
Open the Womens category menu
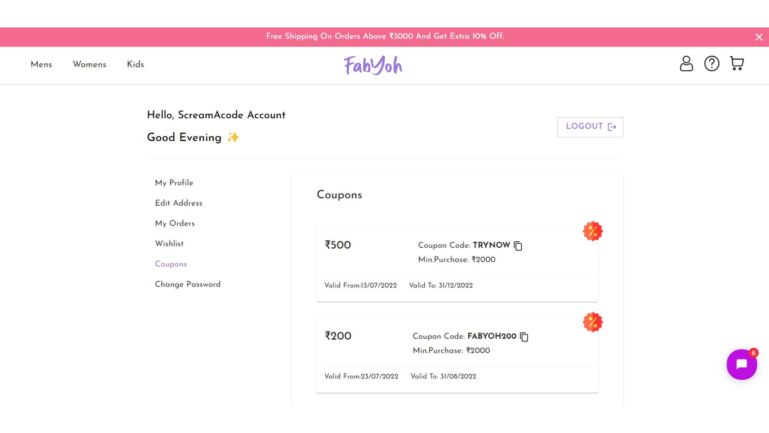coord(89,65)
